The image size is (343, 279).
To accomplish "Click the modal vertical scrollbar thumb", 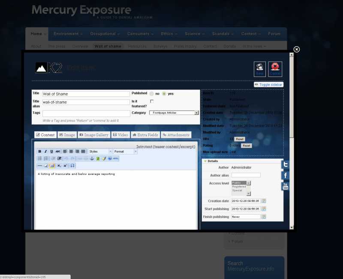I will click(x=292, y=97).
